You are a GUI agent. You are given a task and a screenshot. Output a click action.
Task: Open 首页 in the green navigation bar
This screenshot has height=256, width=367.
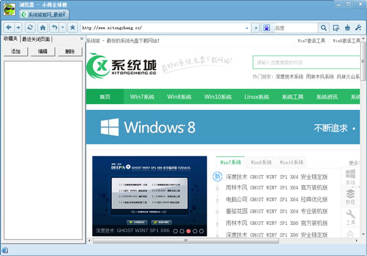[x=105, y=97]
